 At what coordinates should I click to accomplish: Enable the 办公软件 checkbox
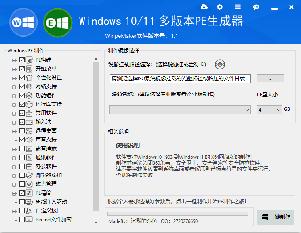tap(22, 166)
